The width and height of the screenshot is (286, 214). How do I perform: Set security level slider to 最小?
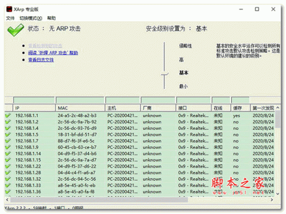click(x=183, y=86)
